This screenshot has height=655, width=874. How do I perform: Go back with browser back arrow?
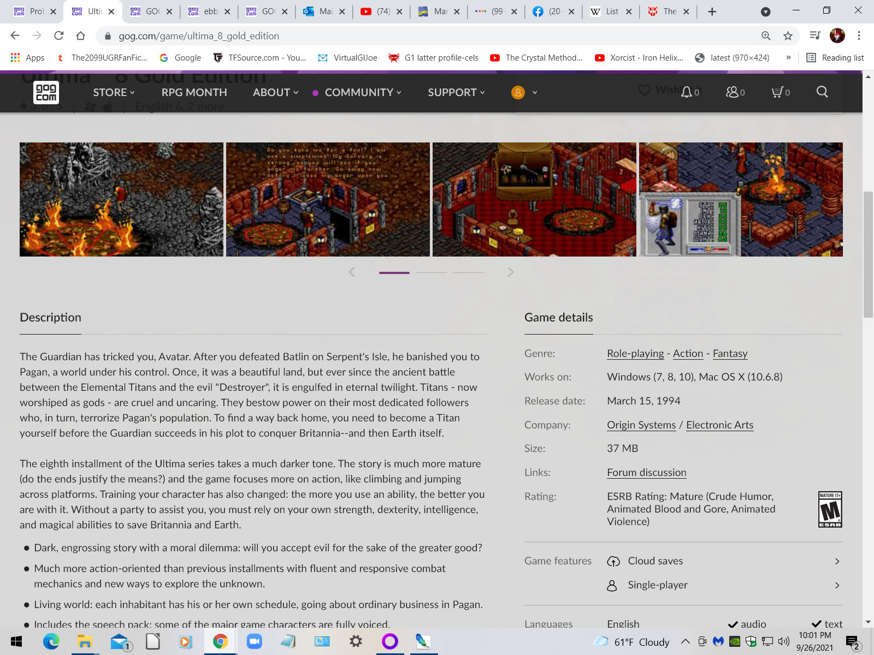coord(15,35)
